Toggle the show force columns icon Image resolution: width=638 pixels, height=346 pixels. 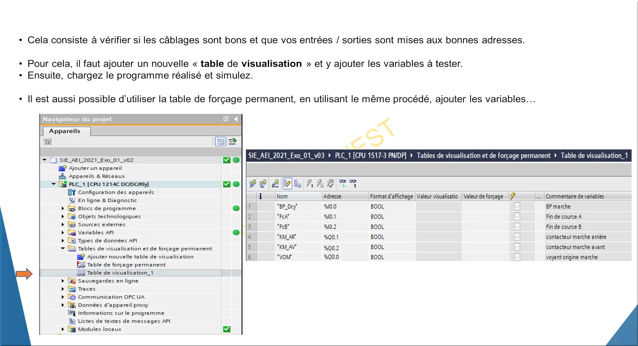pyautogui.click(x=287, y=183)
